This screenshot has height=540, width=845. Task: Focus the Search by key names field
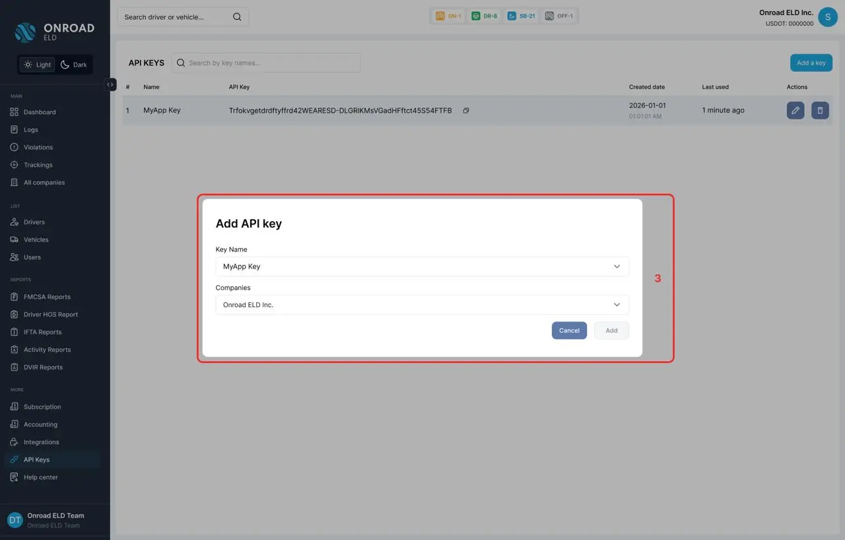(266, 63)
